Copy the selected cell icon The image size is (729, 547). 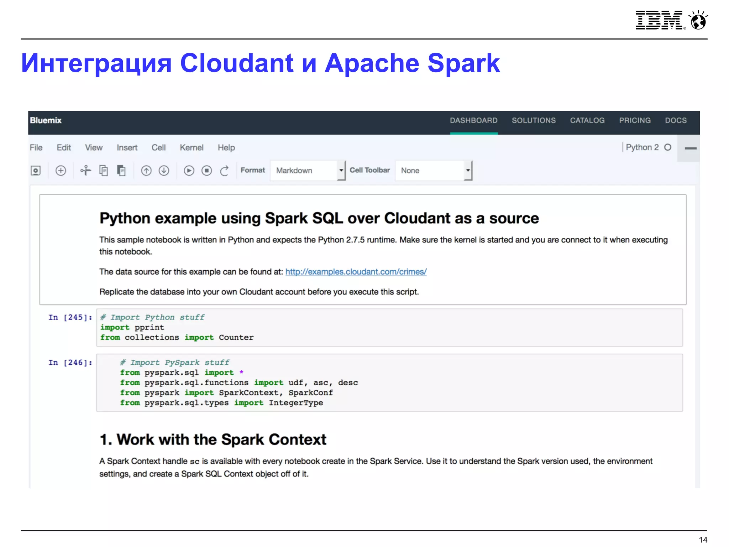click(104, 171)
